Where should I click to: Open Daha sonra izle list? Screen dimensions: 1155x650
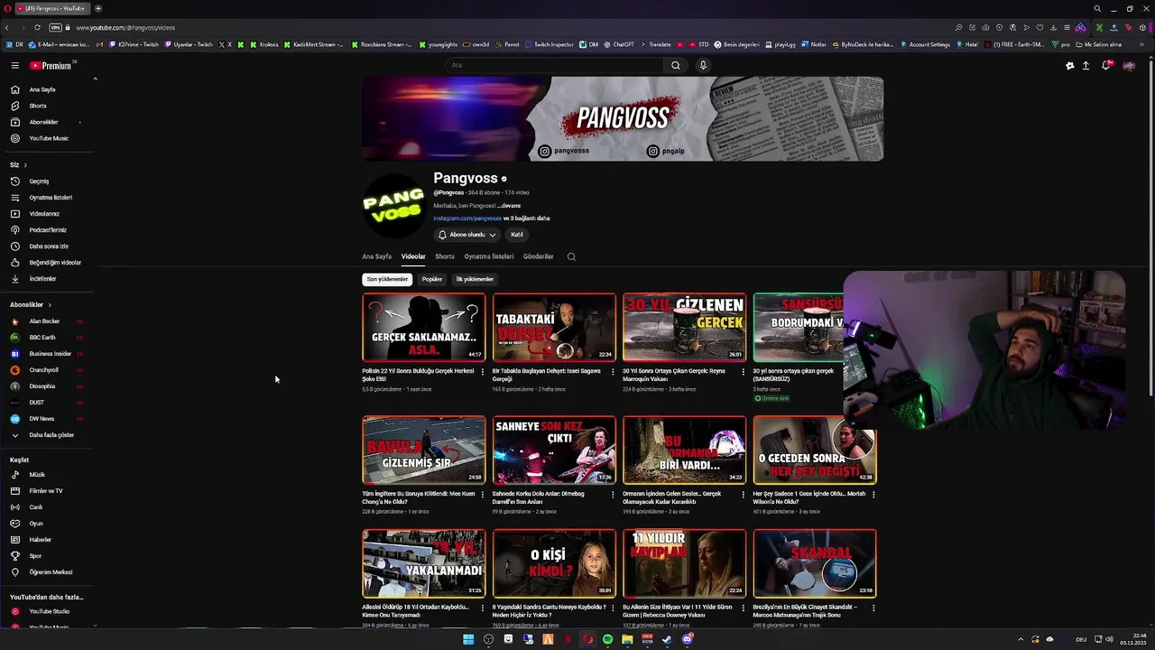(47, 246)
